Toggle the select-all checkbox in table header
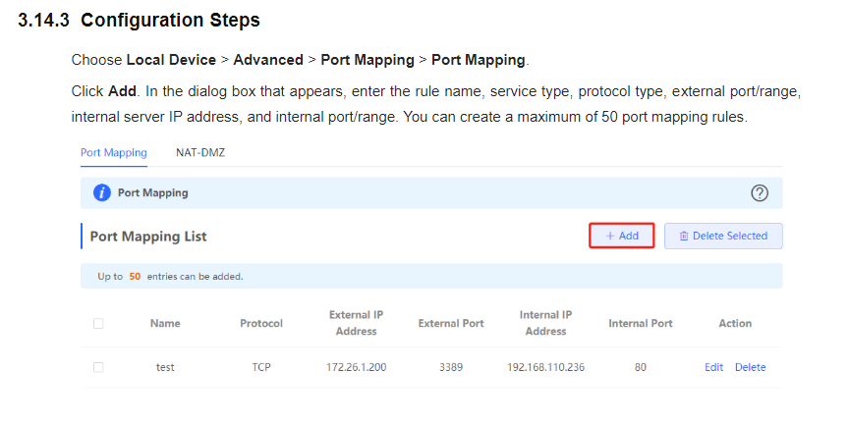Screen dimensions: 848x424 [98, 324]
